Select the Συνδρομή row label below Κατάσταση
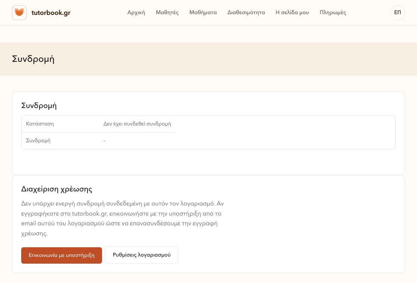 pyautogui.click(x=38, y=140)
